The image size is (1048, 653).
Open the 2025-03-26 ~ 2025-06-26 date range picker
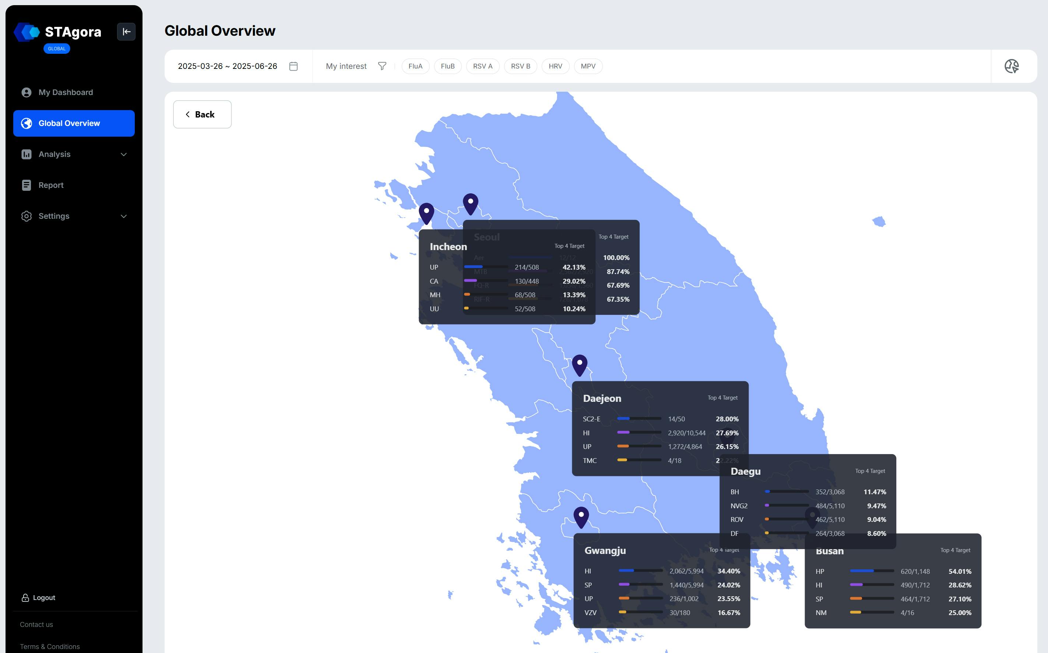tap(228, 66)
